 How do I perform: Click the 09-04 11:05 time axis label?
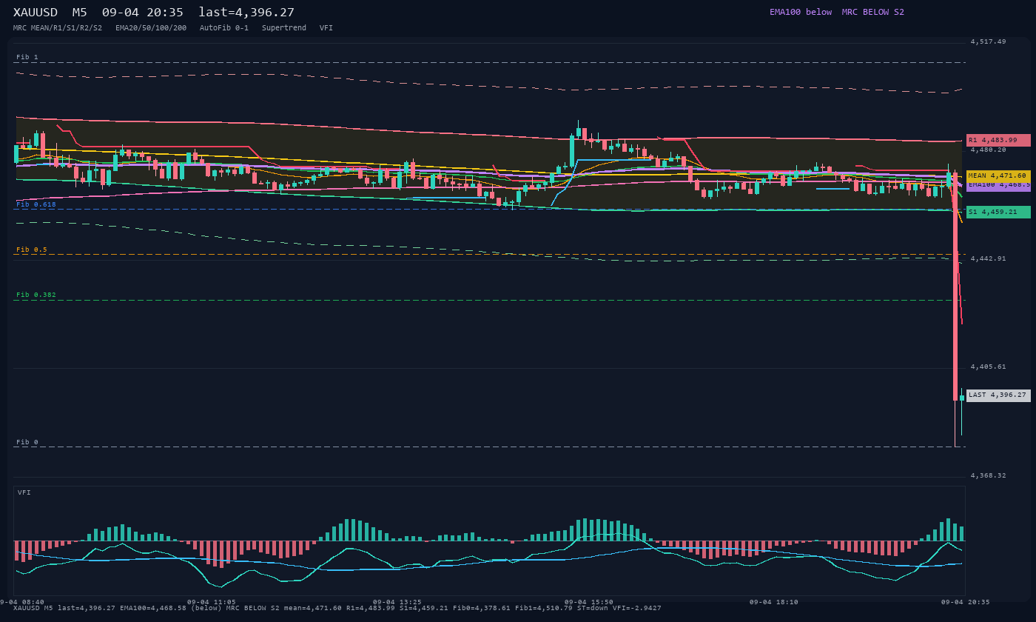(x=212, y=602)
